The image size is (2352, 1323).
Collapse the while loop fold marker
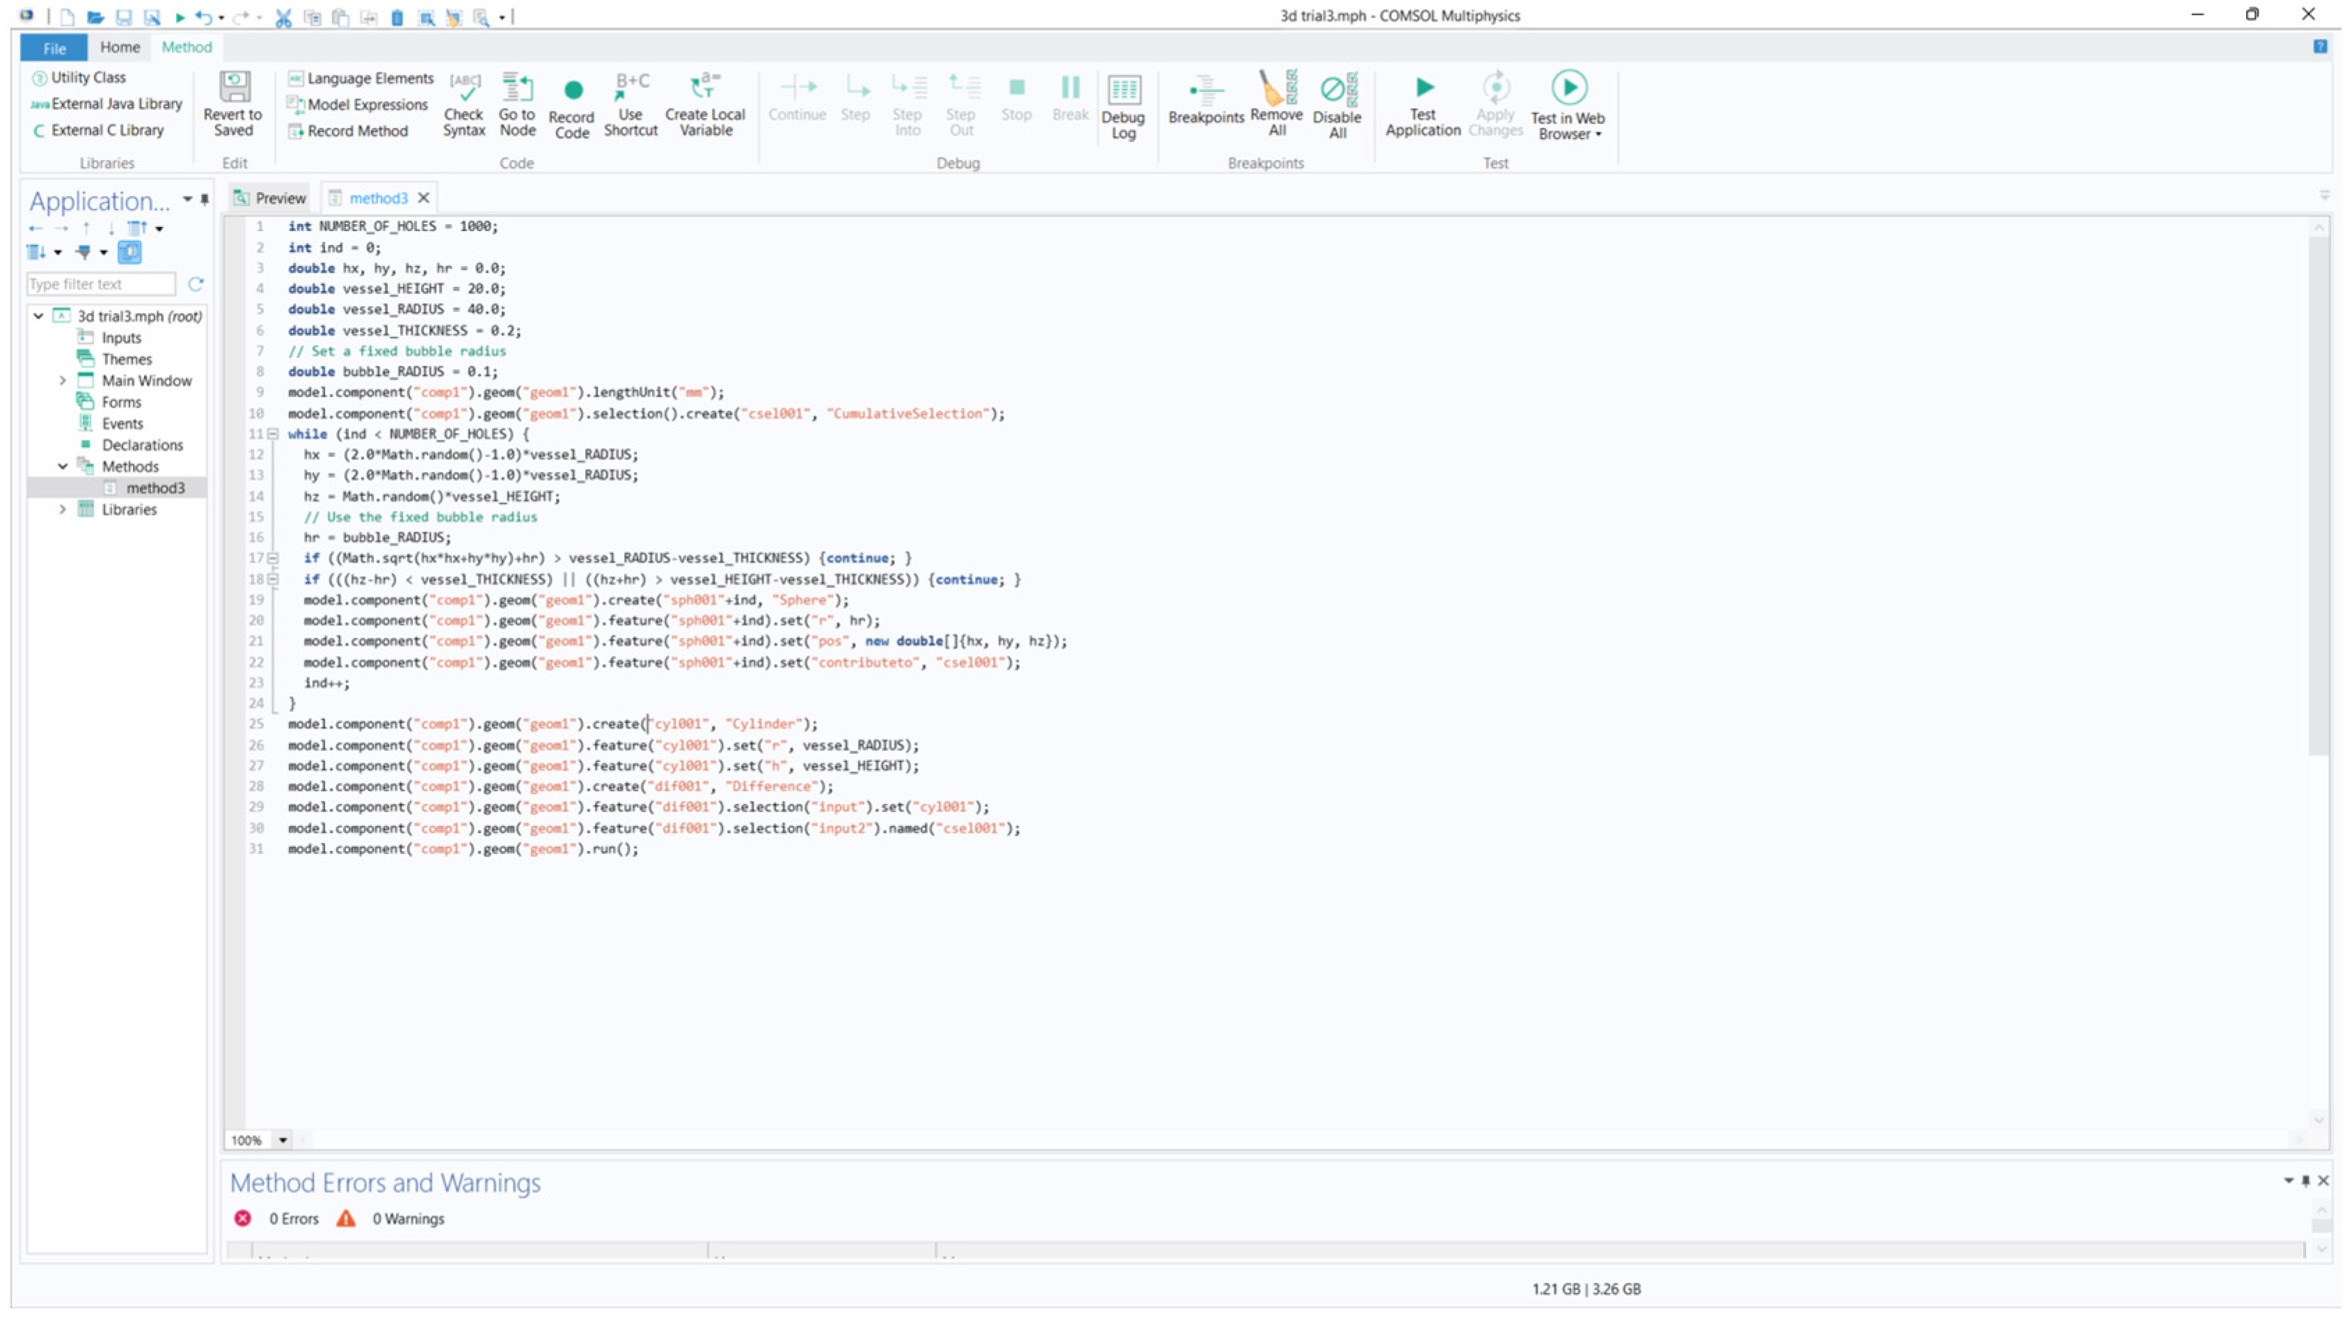click(272, 434)
